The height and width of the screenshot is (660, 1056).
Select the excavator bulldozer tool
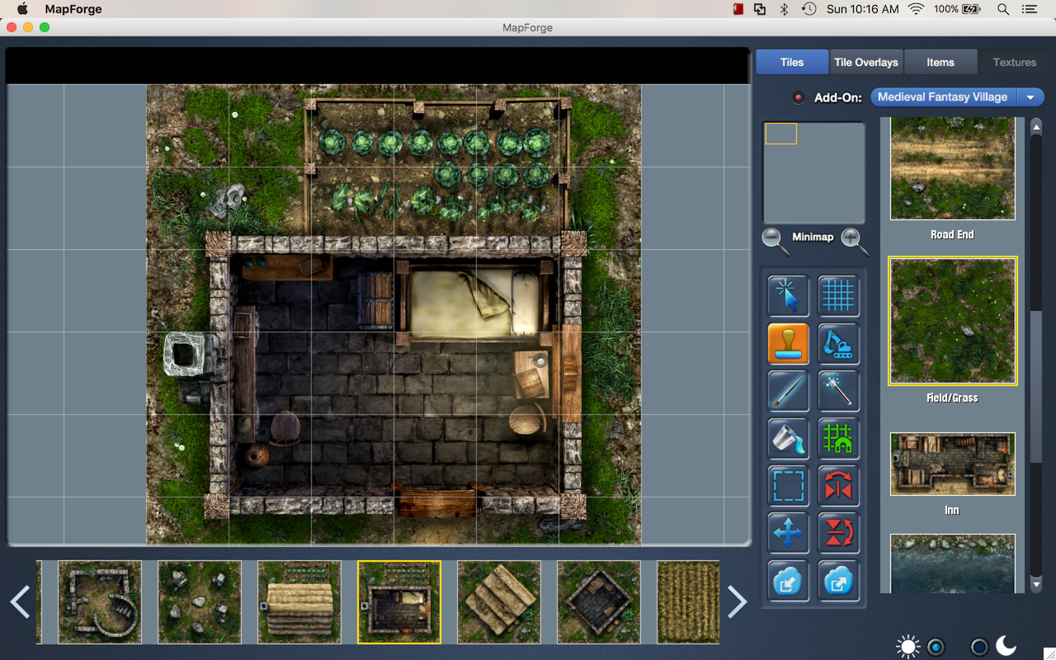838,343
